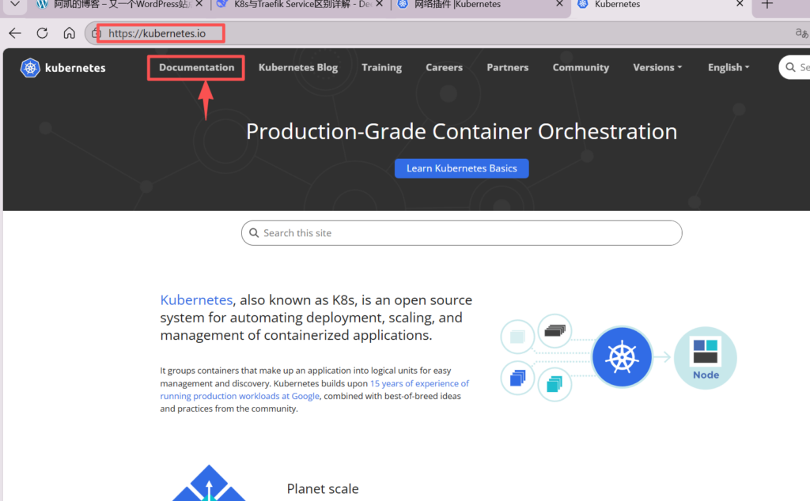Viewport: 810px width, 501px height.
Task: Click the Learn Kubernetes Basics button
Action: point(461,168)
